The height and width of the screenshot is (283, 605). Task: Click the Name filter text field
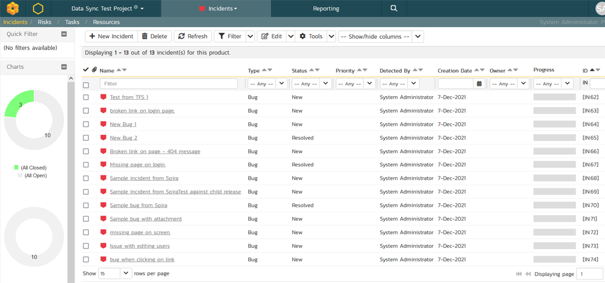pos(168,84)
